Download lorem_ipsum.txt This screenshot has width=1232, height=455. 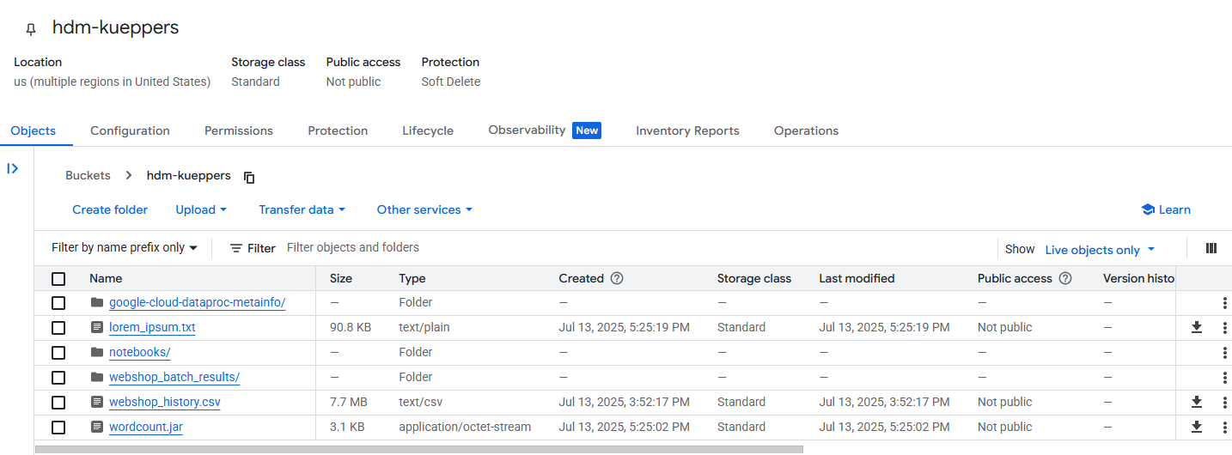coord(1197,327)
